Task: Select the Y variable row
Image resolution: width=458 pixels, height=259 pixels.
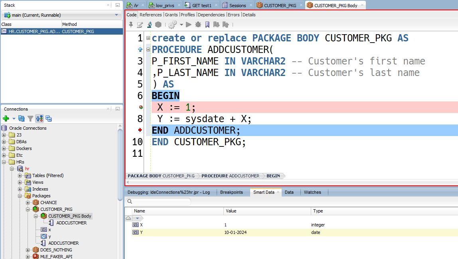Action: (x=291, y=232)
